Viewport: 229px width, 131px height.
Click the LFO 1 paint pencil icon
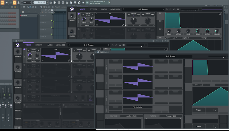coord(166,38)
